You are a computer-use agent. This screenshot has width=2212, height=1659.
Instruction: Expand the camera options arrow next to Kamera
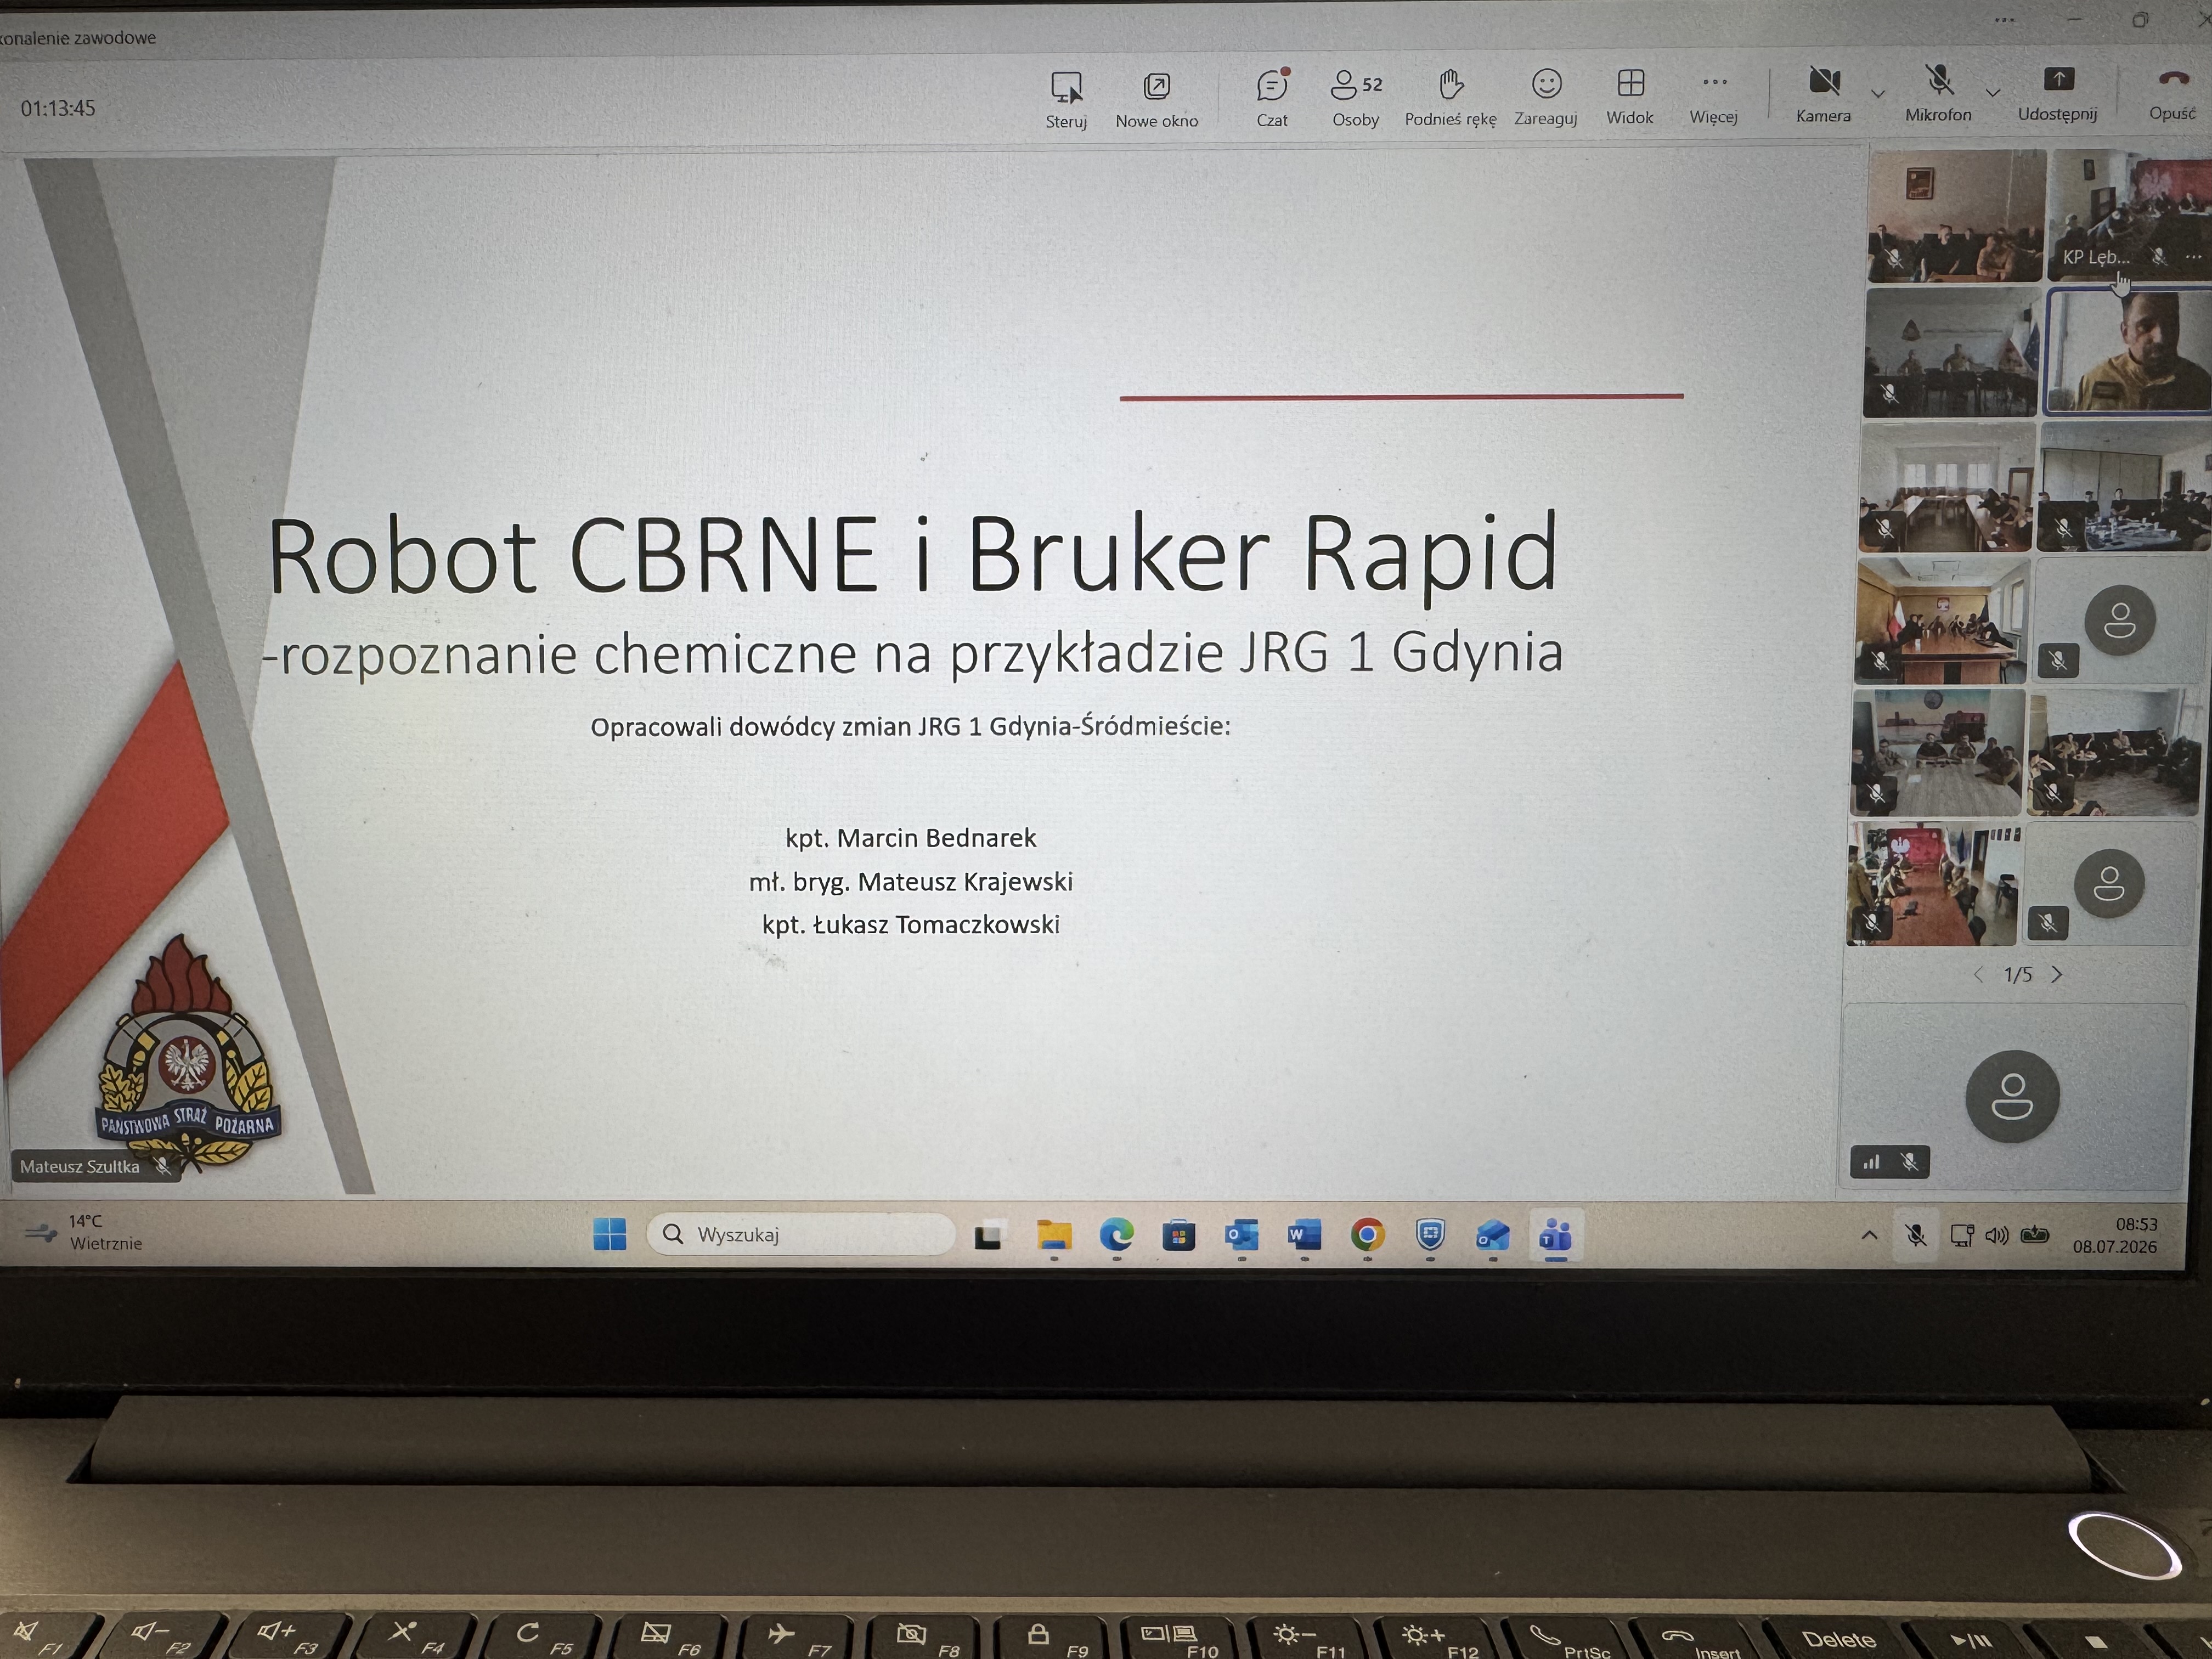(1878, 93)
